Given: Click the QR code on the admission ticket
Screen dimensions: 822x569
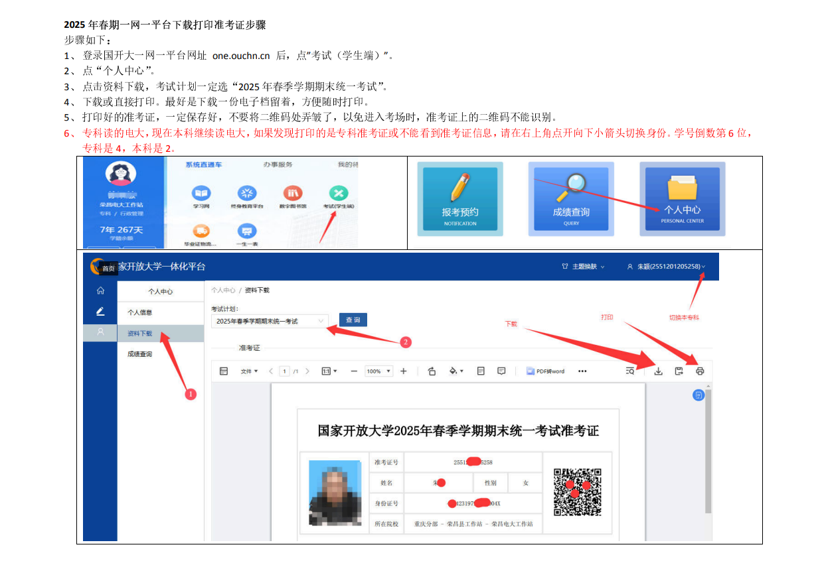Looking at the screenshot, I should [x=578, y=491].
